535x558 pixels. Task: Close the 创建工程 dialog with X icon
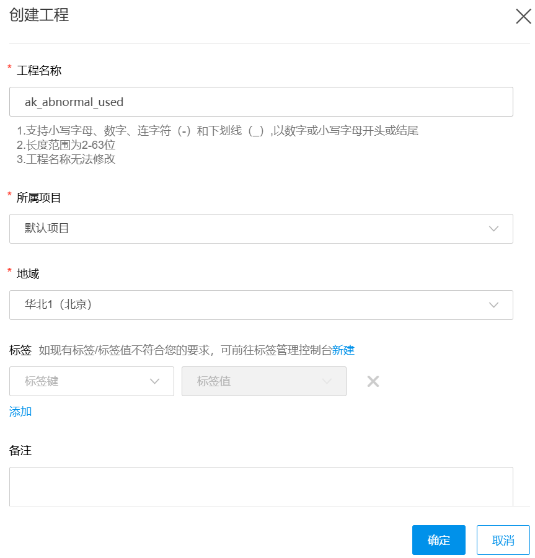523,17
